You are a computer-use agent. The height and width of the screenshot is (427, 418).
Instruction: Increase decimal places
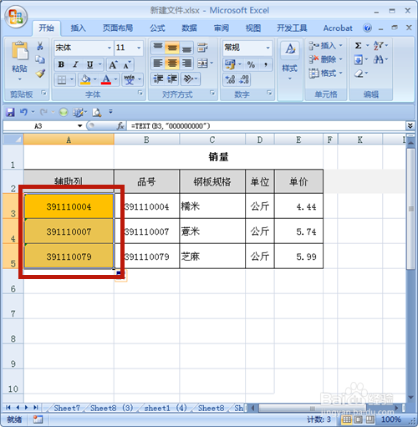[x=230, y=79]
